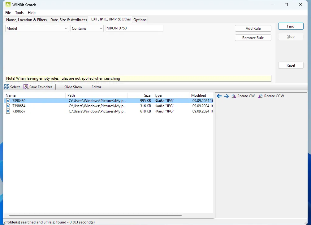Open the Tools menu
Image resolution: width=311 pixels, height=225 pixels.
point(19,13)
